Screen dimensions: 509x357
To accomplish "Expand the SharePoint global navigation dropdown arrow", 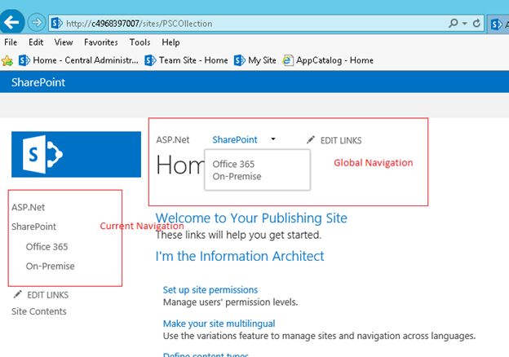I will click(x=273, y=139).
